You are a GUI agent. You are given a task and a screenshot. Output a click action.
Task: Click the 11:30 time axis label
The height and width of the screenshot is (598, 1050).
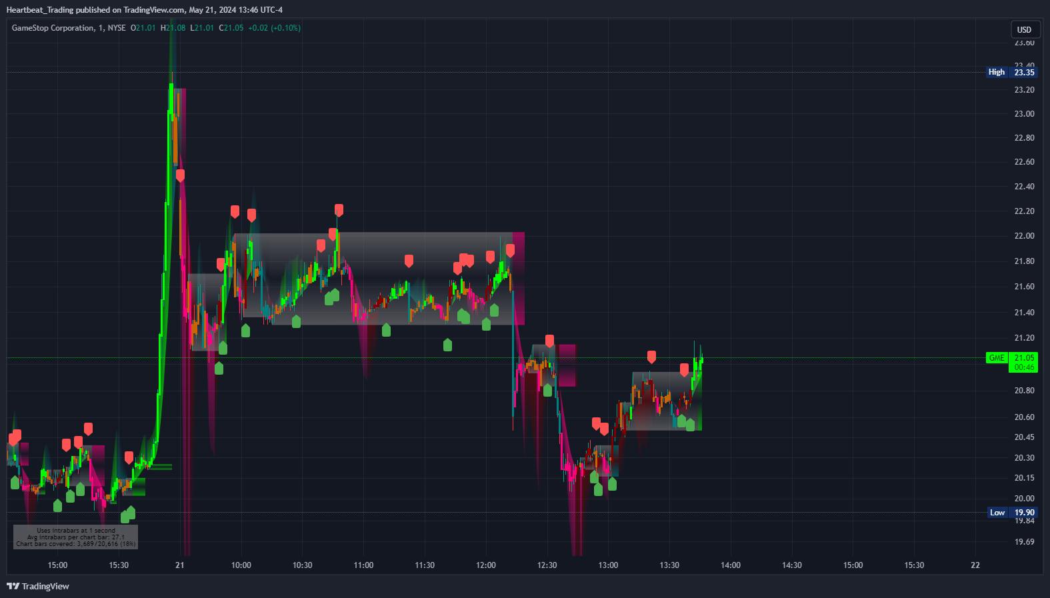(x=425, y=565)
